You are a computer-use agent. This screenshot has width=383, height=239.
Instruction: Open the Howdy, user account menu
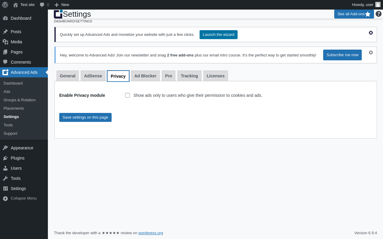363,4
